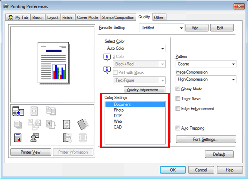
Task: Click the document with clock icon
Action: (67, 137)
